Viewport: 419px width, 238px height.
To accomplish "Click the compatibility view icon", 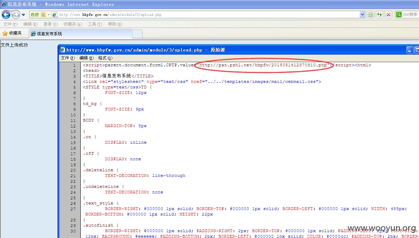I will click(x=370, y=15).
